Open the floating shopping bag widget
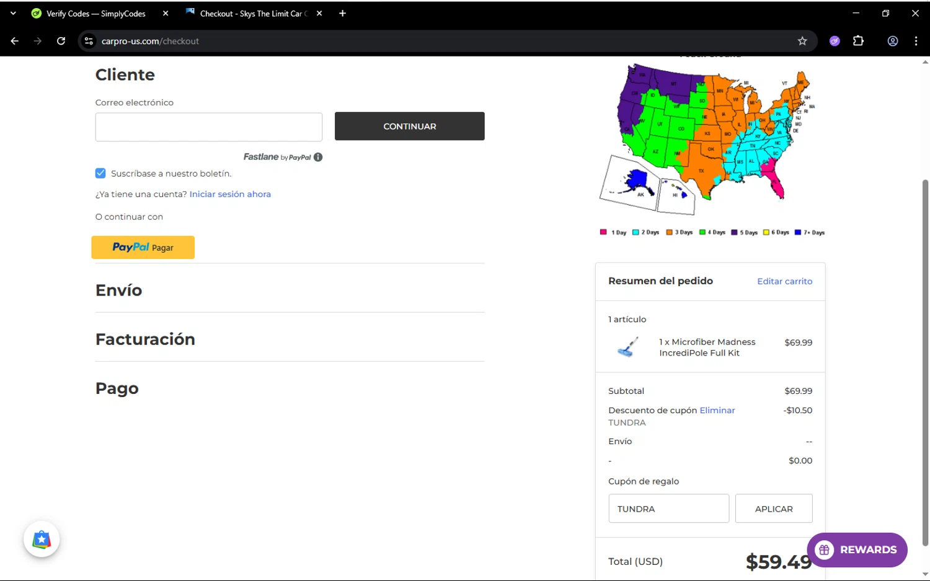This screenshot has width=930, height=581. point(42,539)
